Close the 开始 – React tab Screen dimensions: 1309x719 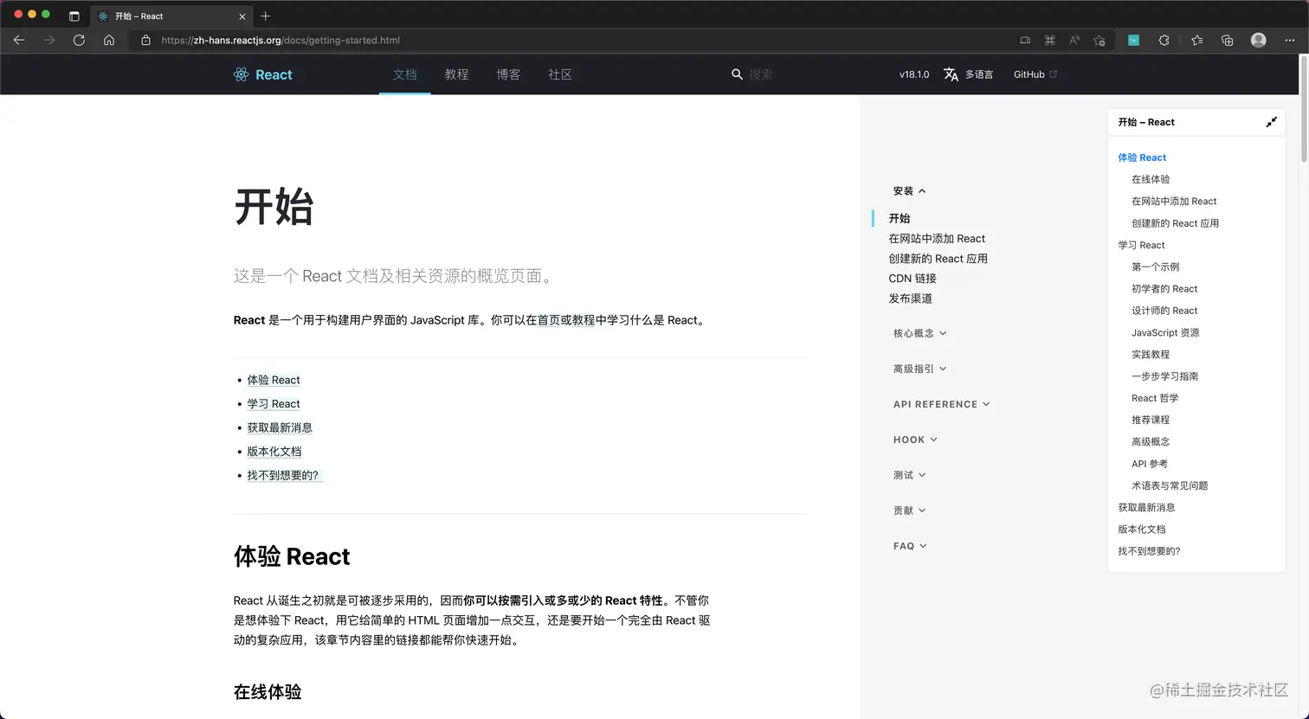[242, 16]
